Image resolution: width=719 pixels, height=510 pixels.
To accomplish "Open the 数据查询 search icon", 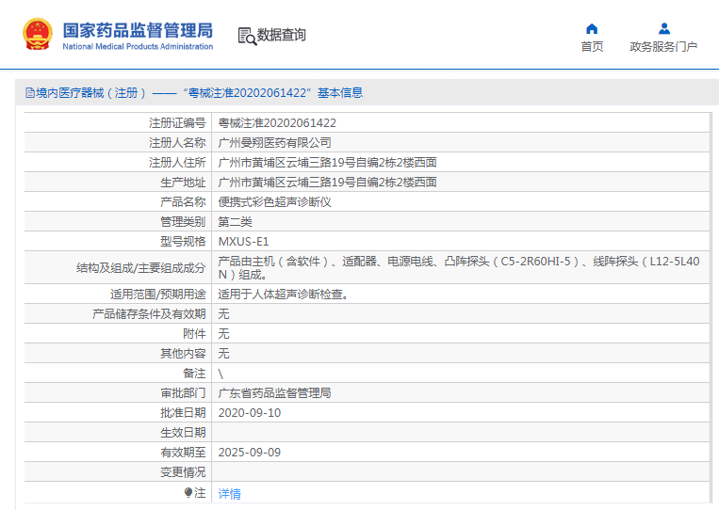I will click(x=247, y=36).
